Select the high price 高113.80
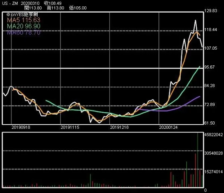 55,8
